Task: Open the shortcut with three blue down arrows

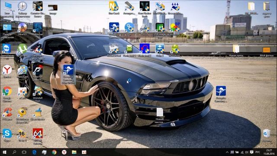Action: (x=175, y=6)
